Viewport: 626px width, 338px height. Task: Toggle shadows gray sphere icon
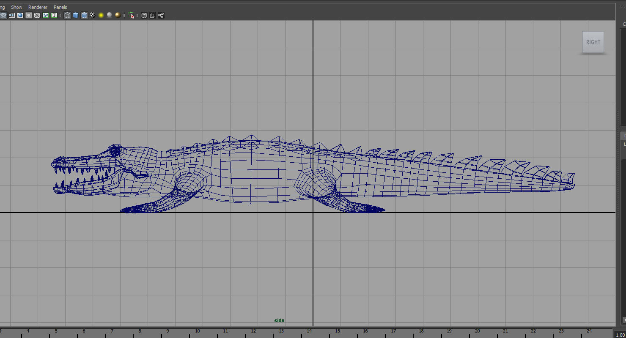click(110, 15)
